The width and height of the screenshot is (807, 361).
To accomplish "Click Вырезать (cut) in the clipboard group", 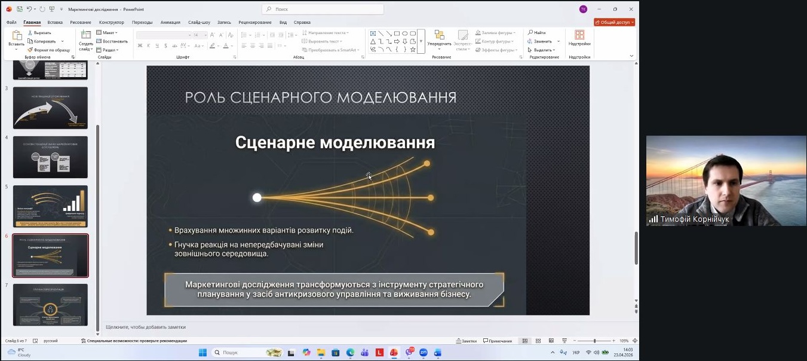I will (x=39, y=33).
